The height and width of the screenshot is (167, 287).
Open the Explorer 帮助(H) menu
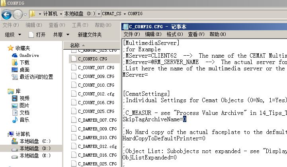click(103, 25)
